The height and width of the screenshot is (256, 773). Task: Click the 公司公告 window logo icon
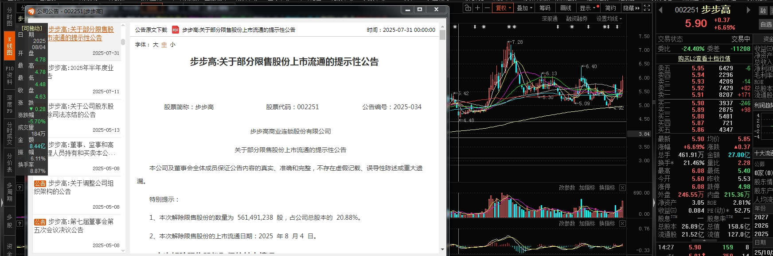(x=31, y=11)
